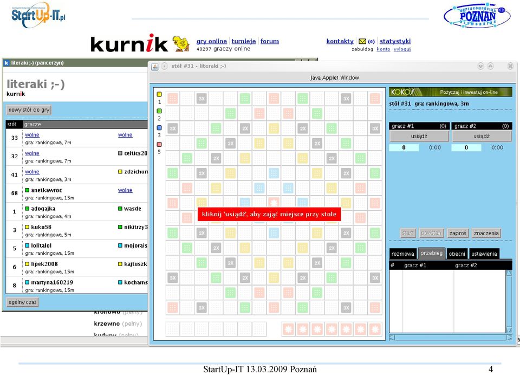The height and width of the screenshot is (375, 520).
Task: Open statystyki link
Action: click(x=395, y=41)
